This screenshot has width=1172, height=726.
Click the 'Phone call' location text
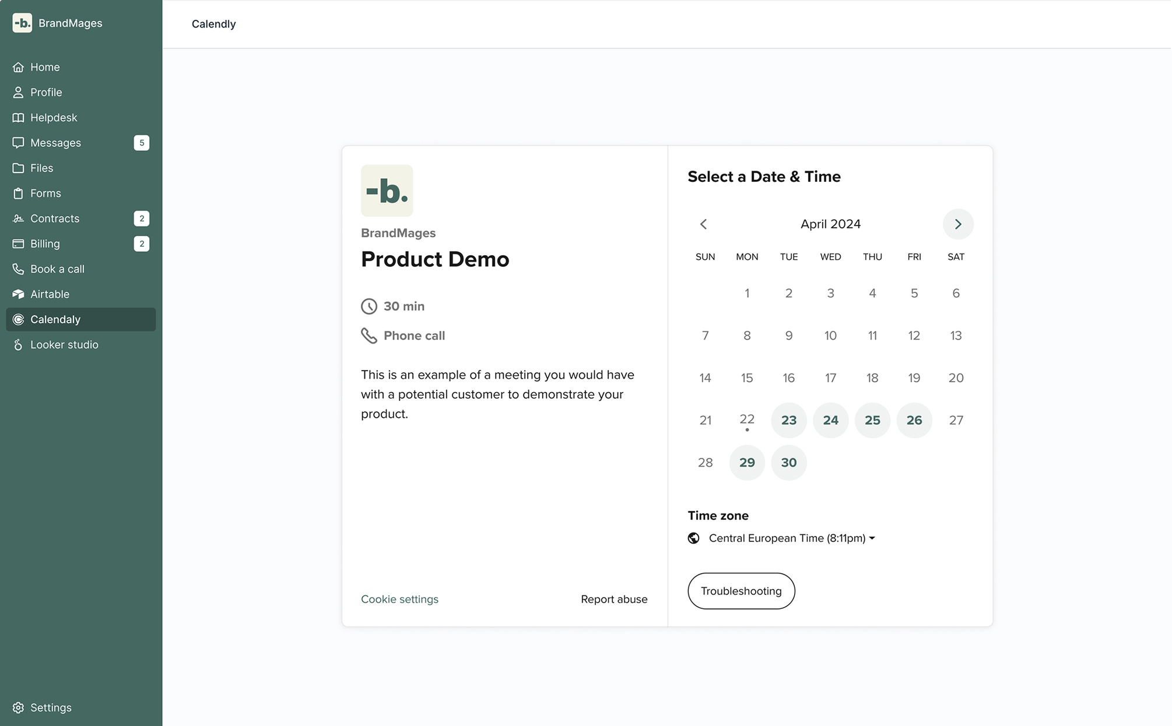pyautogui.click(x=414, y=336)
